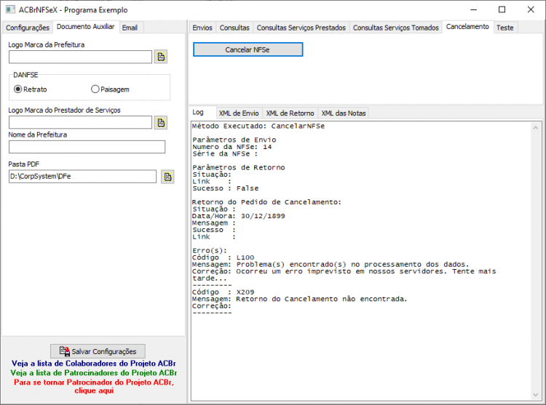The image size is (546, 405).
Task: Open Consultas Serviços Tomados tab
Action: (x=396, y=28)
